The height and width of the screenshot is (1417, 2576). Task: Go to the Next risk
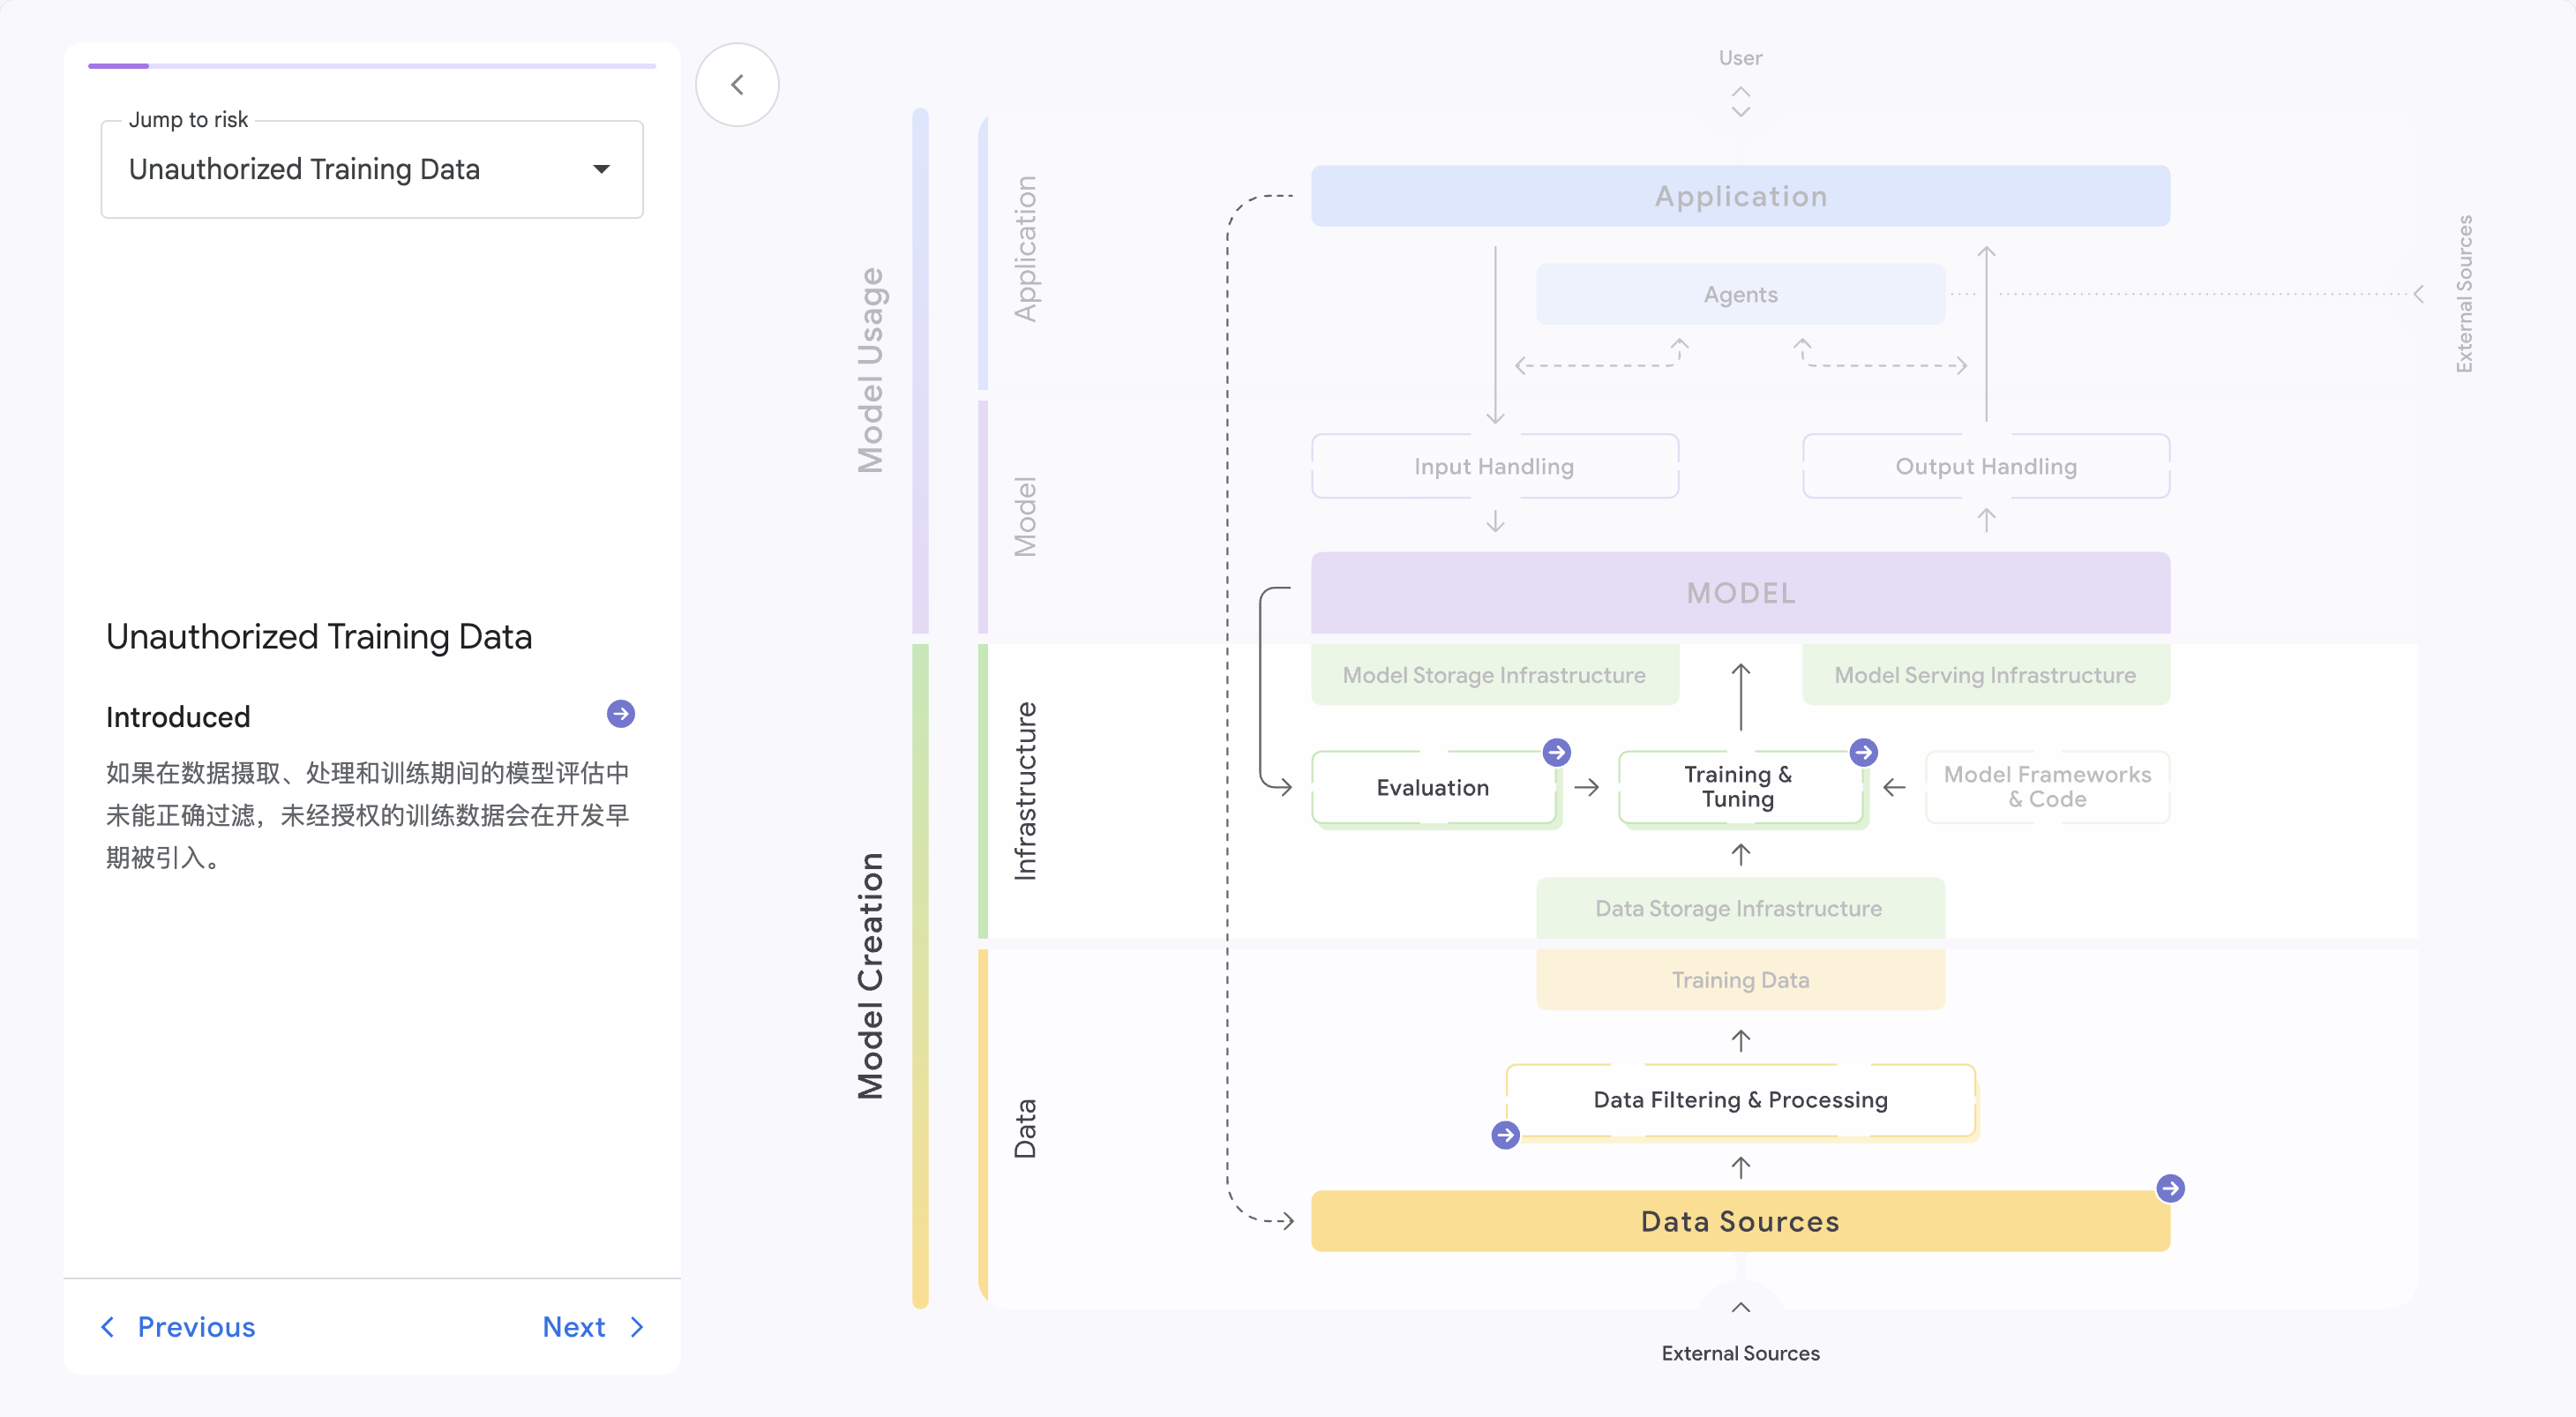tap(575, 1327)
